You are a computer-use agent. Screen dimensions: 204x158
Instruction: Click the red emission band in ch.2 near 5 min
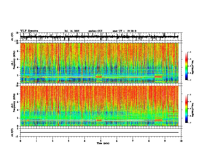point(99,120)
